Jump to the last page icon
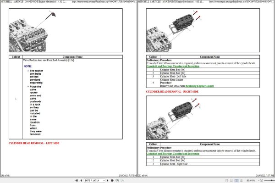The image size is (275, 183). point(112,180)
